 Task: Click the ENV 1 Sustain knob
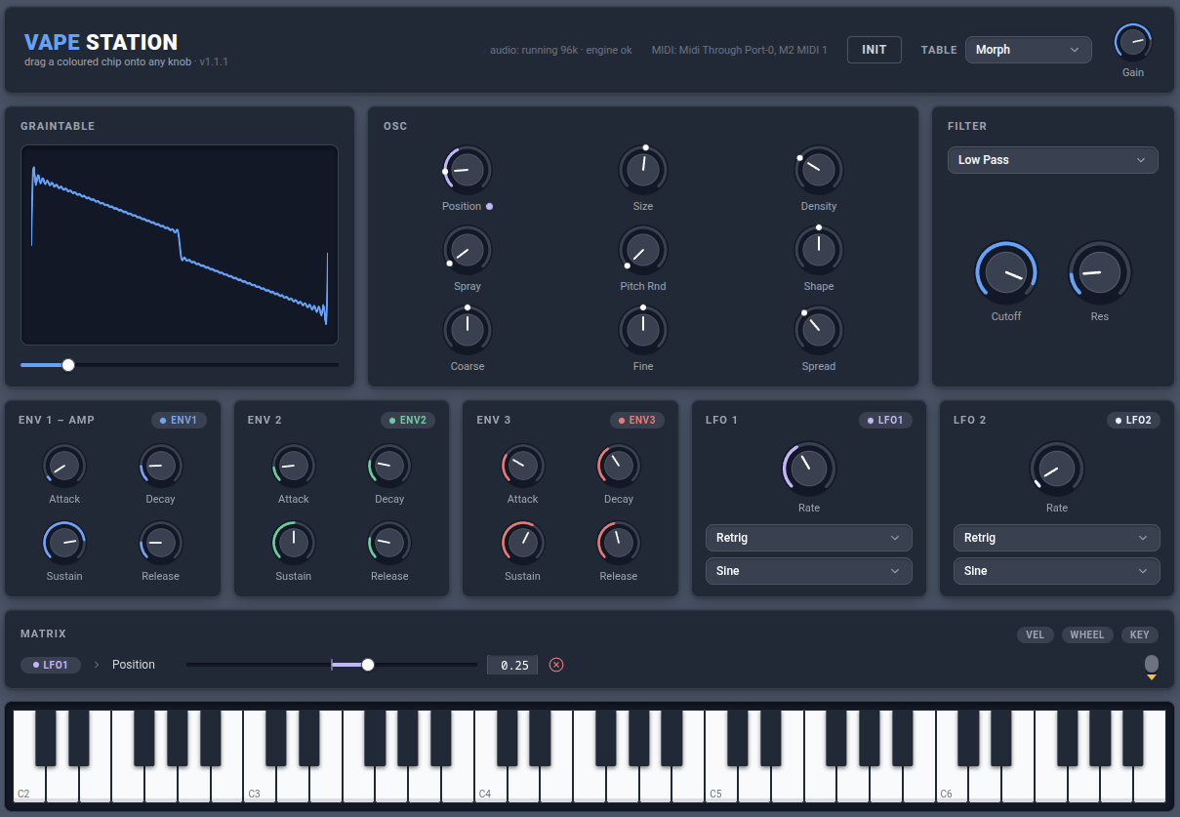pyautogui.click(x=64, y=544)
